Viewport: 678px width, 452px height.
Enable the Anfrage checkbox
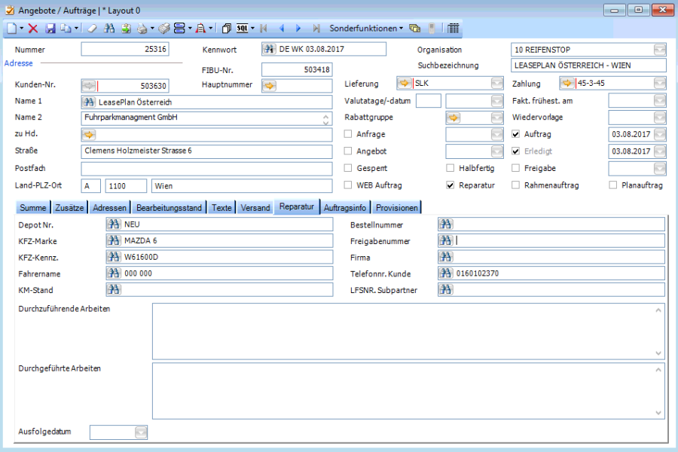point(348,134)
